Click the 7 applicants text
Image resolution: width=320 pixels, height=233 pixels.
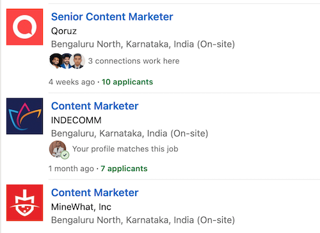[x=124, y=169]
